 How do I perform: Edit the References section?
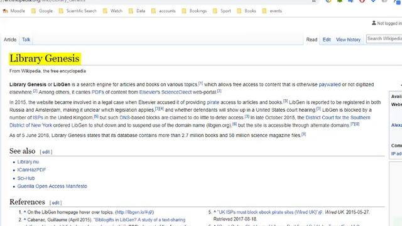click(55, 203)
